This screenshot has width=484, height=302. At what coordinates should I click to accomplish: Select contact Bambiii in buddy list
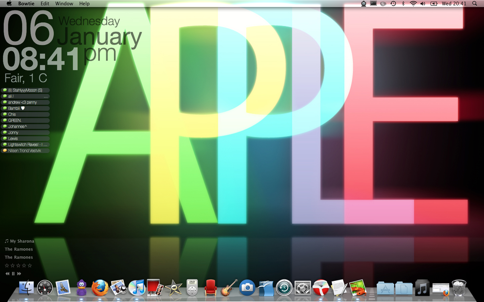tap(25, 108)
